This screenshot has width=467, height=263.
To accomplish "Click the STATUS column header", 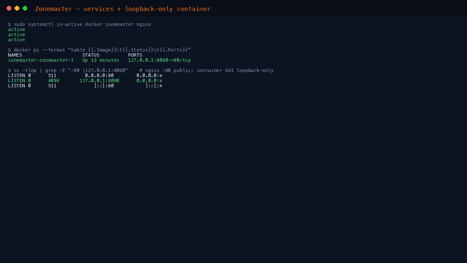I will pos(91,55).
